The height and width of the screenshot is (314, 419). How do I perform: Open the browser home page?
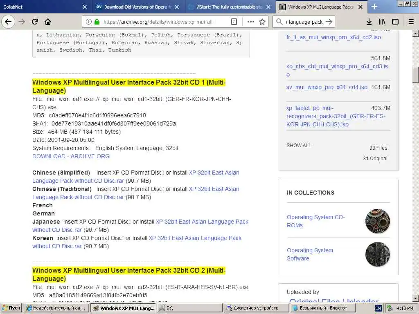[x=48, y=22]
